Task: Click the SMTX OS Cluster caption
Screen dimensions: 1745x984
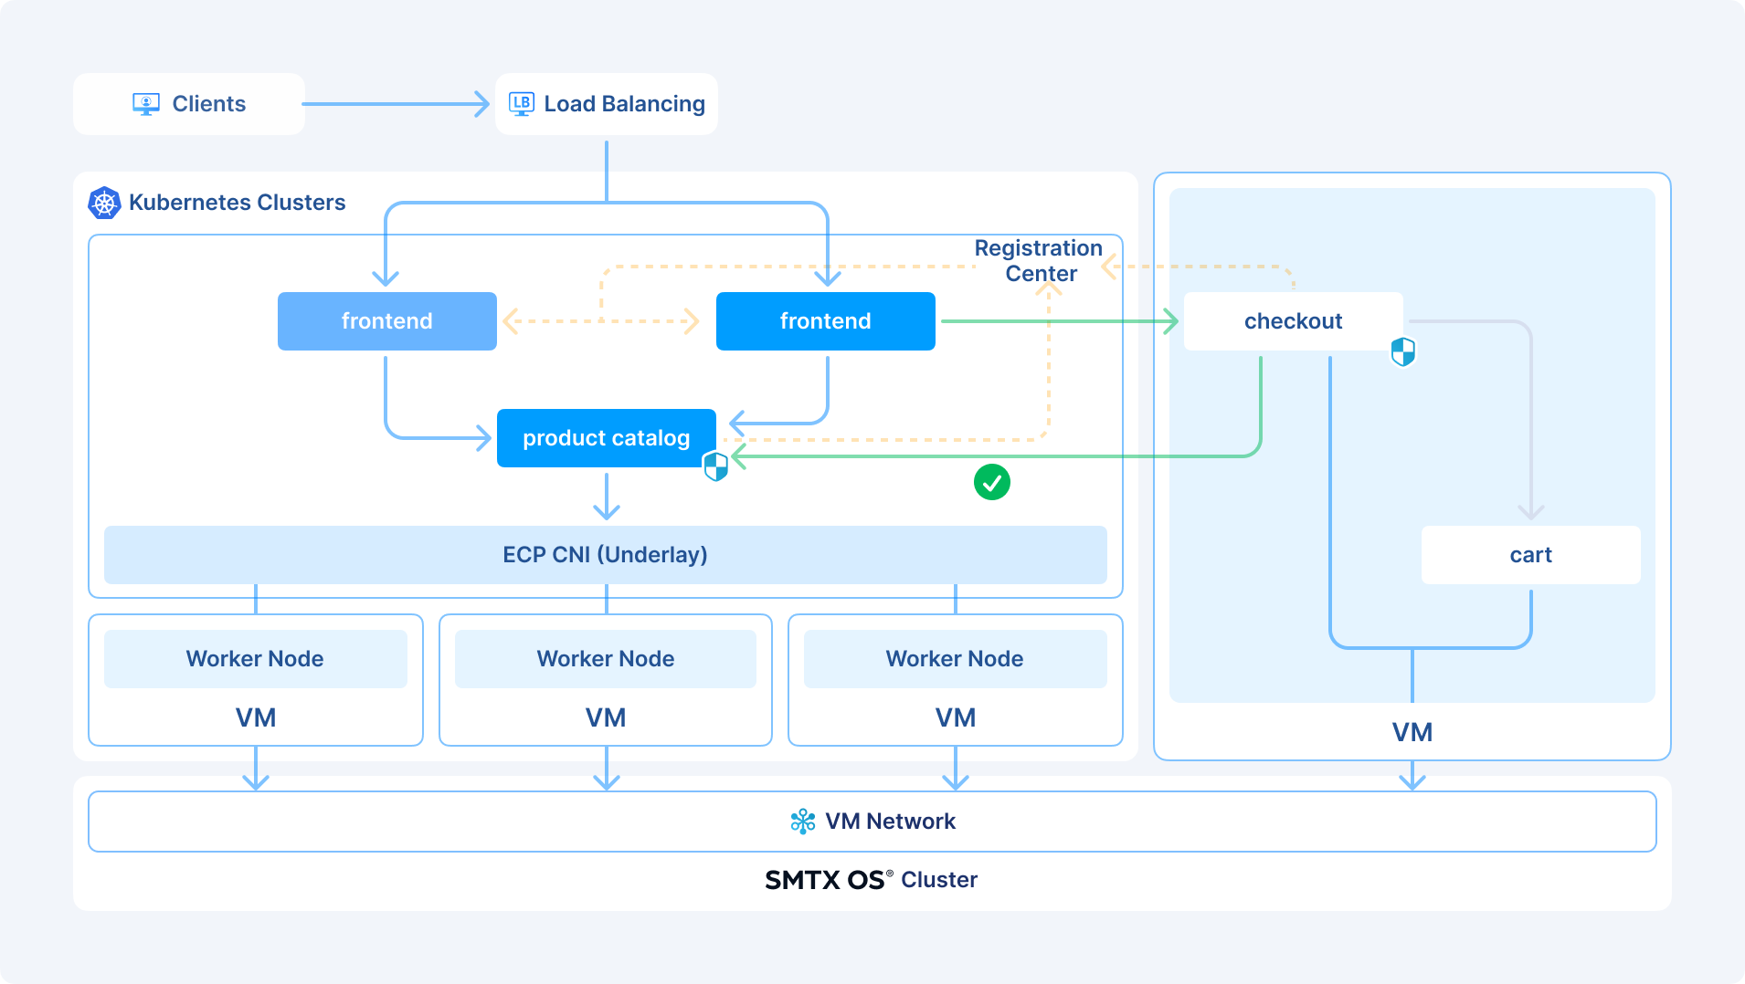Action: [x=871, y=880]
